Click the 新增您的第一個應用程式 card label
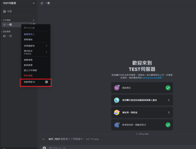The height and width of the screenshot is (149, 196). coord(134,125)
